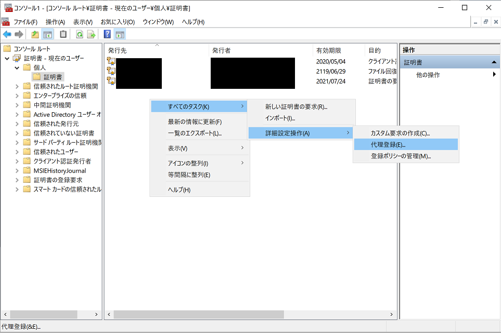Viewport: 501px width, 333px height.
Task: Collapse the 個人 tree node
Action: click(x=17, y=68)
